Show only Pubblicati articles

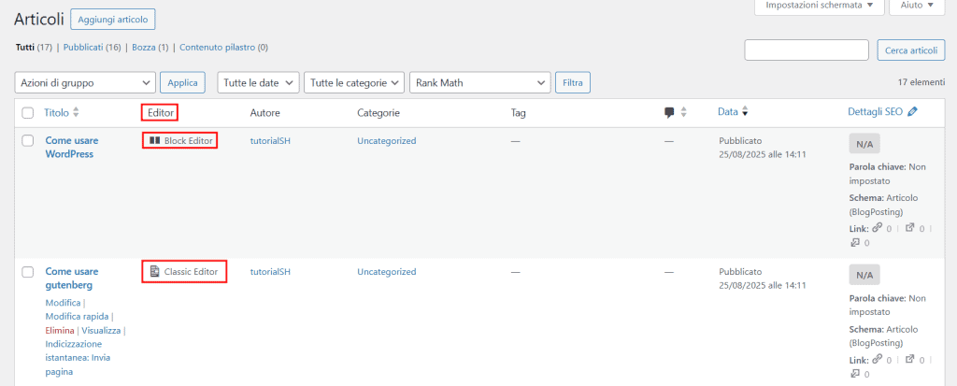83,47
